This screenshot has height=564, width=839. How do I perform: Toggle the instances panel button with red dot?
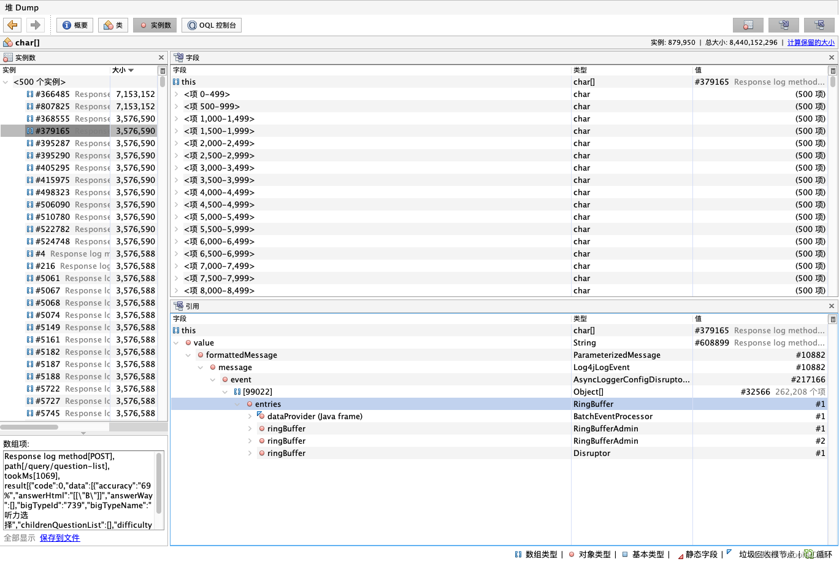point(748,25)
